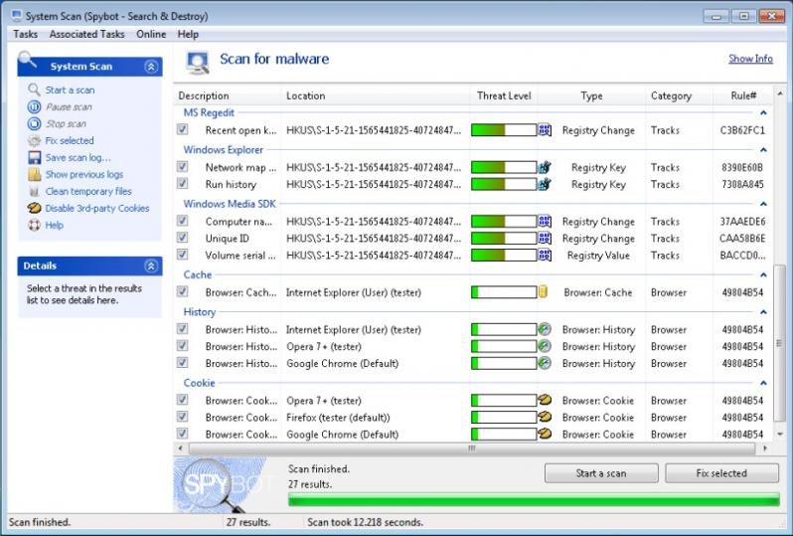793x536 pixels.
Task: Collapse the Windows Media SDK group
Action: 763,204
